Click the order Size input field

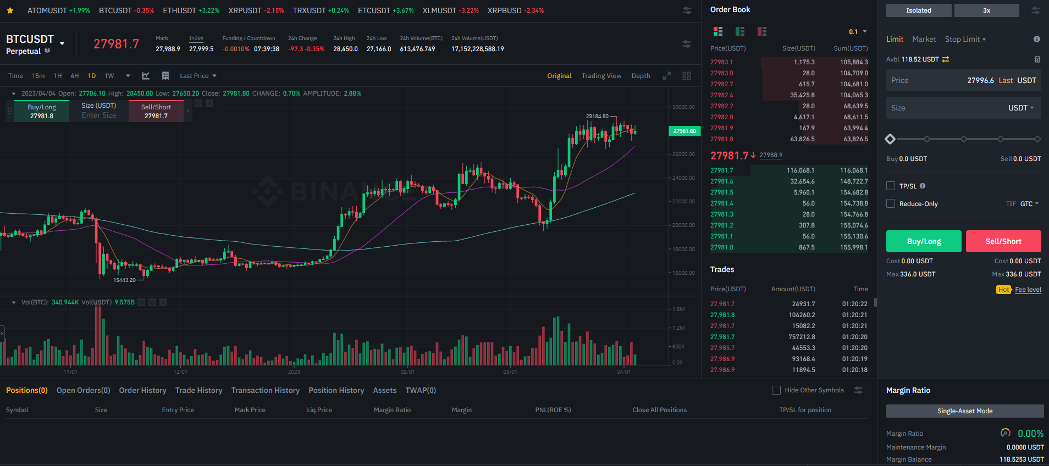[946, 108]
